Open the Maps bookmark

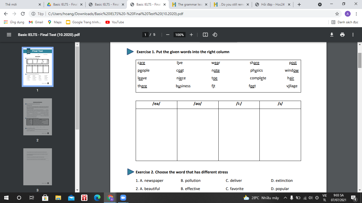click(55, 22)
